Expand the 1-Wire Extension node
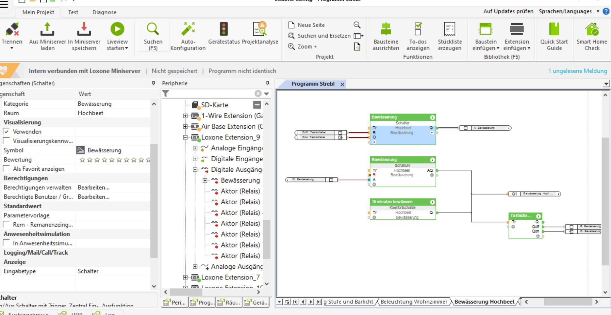611x315 pixels. coord(185,116)
